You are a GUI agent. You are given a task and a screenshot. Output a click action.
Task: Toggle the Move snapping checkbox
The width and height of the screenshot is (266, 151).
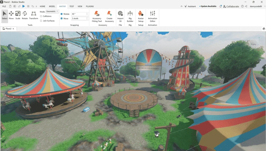click(62, 18)
